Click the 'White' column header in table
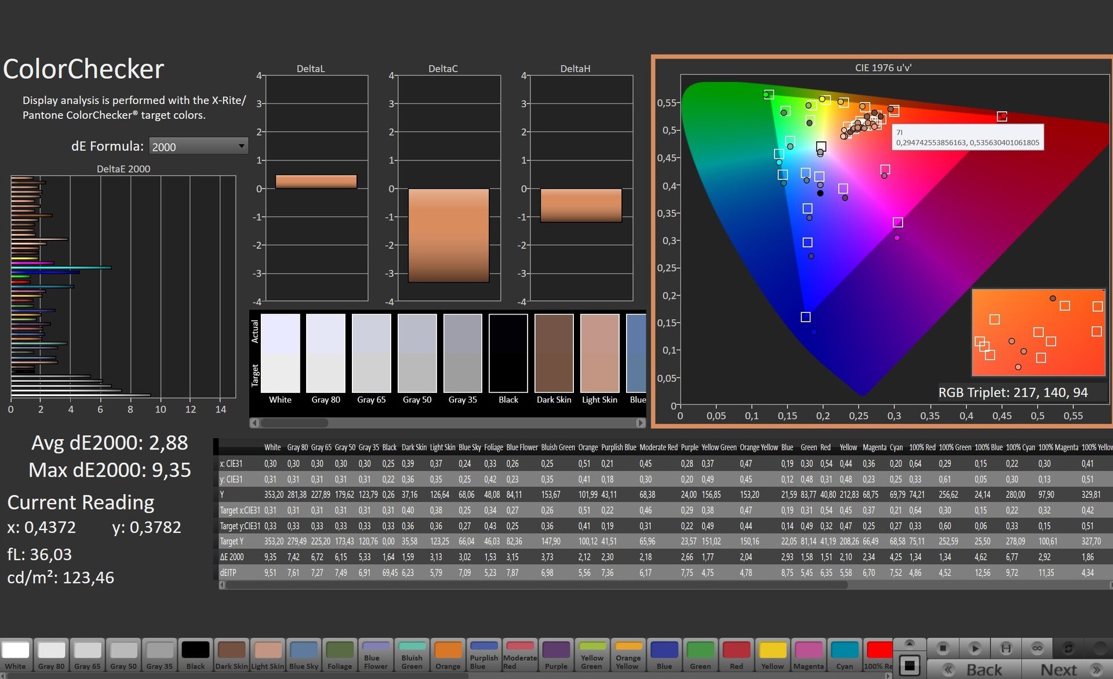 coord(272,447)
